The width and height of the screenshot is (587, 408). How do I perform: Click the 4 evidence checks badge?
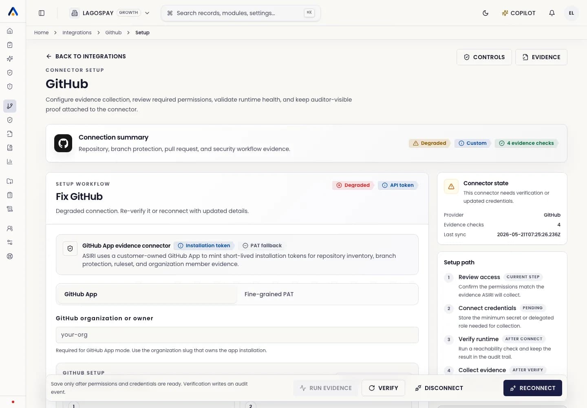(526, 143)
